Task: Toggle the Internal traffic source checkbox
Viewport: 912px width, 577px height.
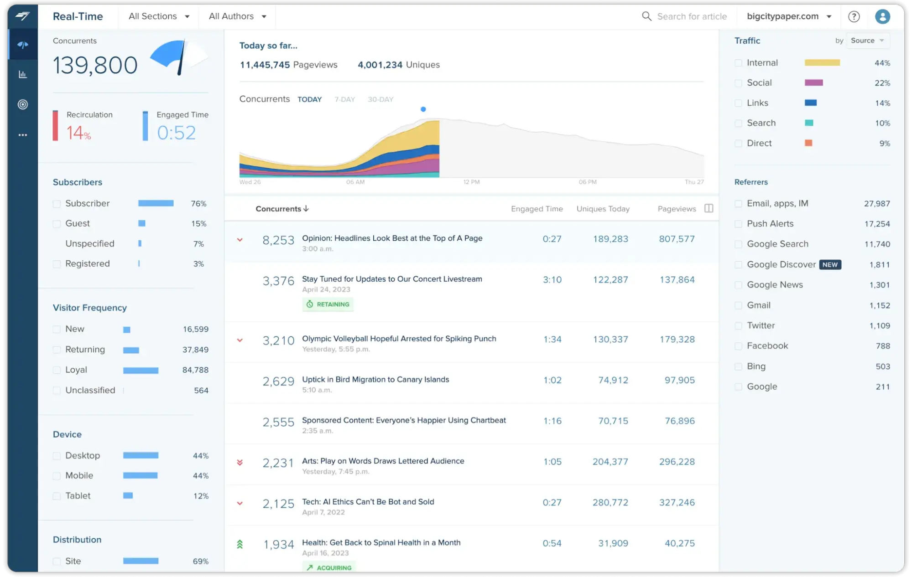Action: click(737, 62)
